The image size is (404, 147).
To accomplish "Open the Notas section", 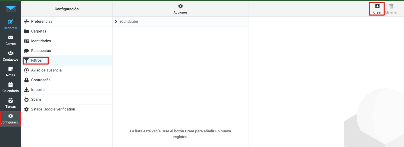I will (x=11, y=71).
